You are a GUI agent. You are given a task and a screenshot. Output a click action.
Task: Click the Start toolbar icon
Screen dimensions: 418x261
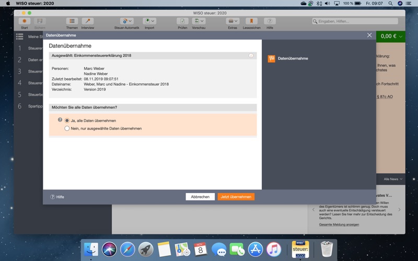24,21
